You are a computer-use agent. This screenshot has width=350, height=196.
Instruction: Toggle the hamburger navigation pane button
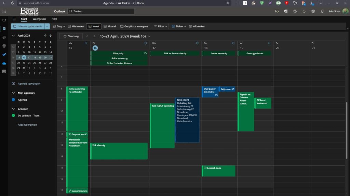[14, 19]
